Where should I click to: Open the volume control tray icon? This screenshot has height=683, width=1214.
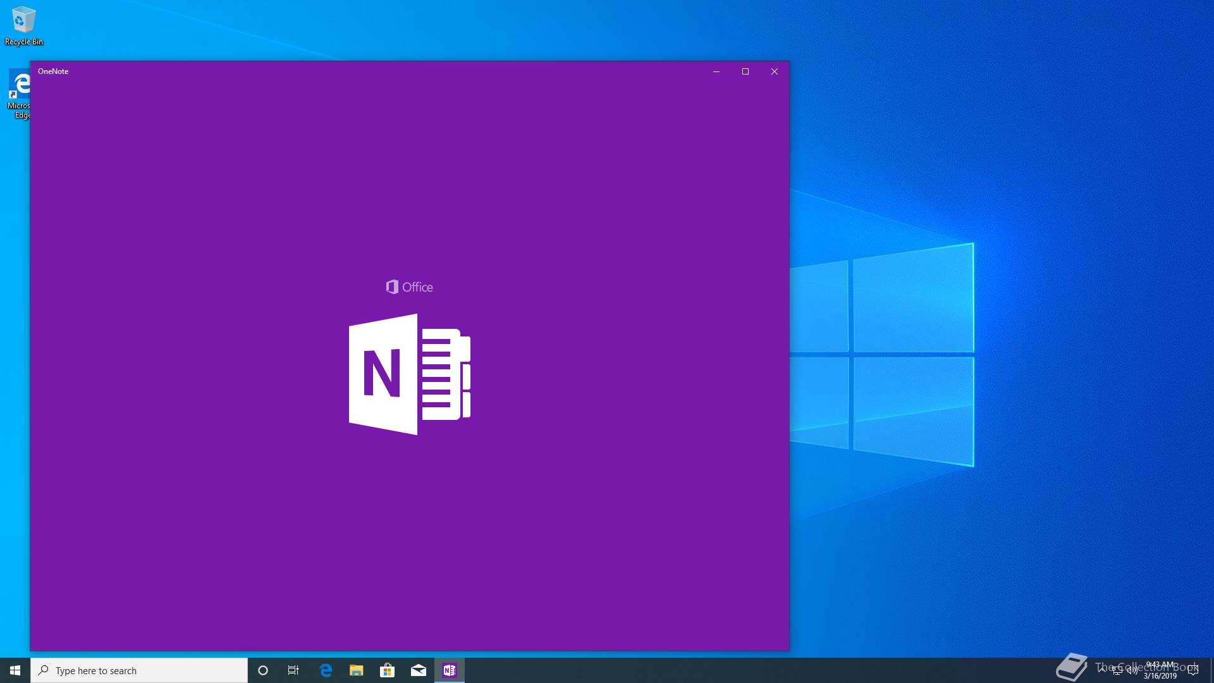tap(1132, 670)
